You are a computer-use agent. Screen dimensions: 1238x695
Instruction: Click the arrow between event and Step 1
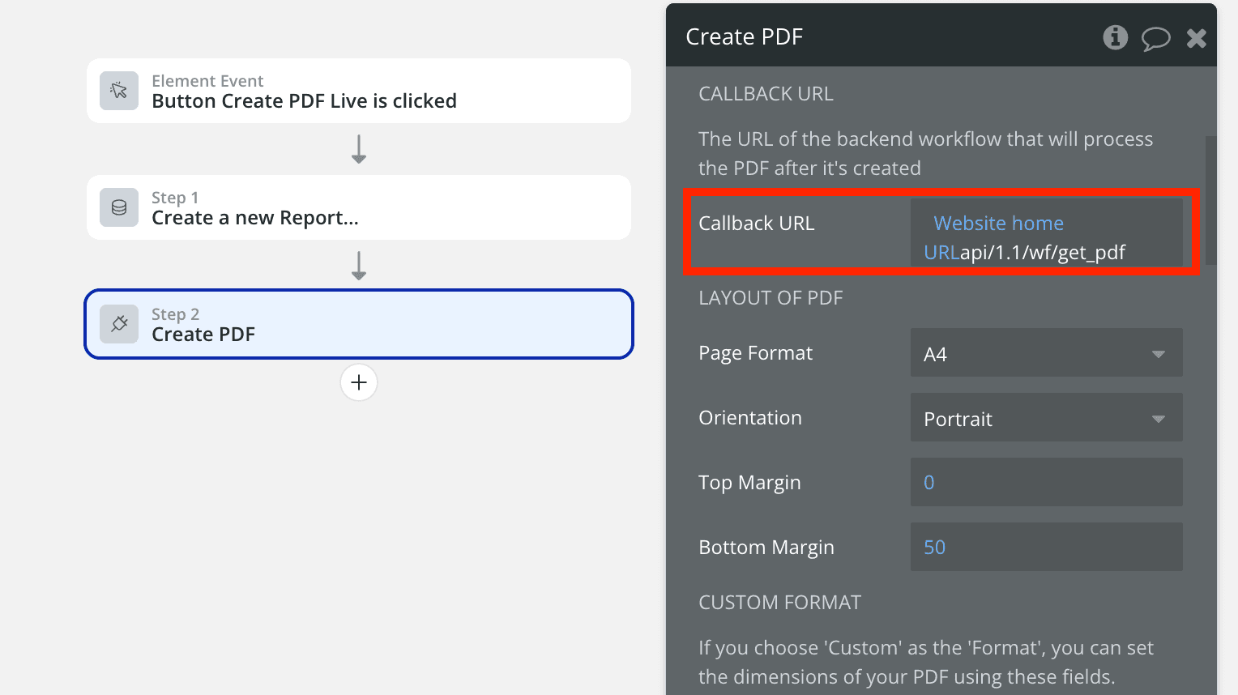359,149
